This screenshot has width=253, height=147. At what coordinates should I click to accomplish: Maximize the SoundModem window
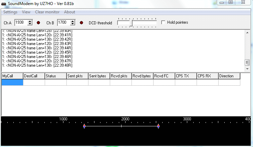231,2
